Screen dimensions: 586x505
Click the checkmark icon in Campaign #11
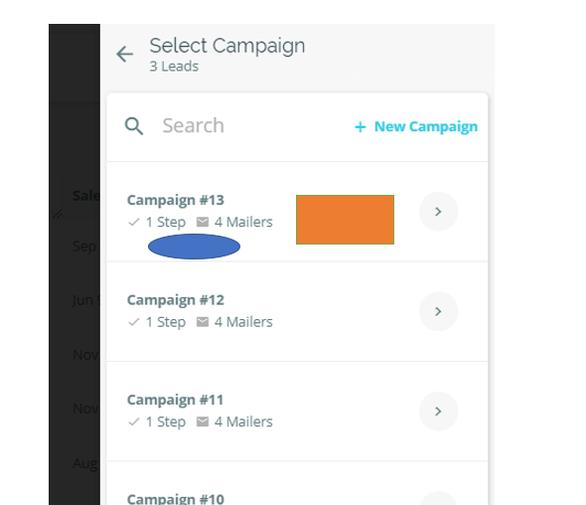134,421
